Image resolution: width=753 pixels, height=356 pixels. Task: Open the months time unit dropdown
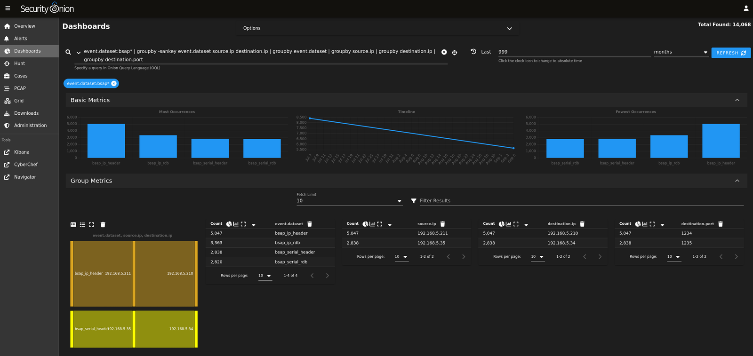pos(681,52)
